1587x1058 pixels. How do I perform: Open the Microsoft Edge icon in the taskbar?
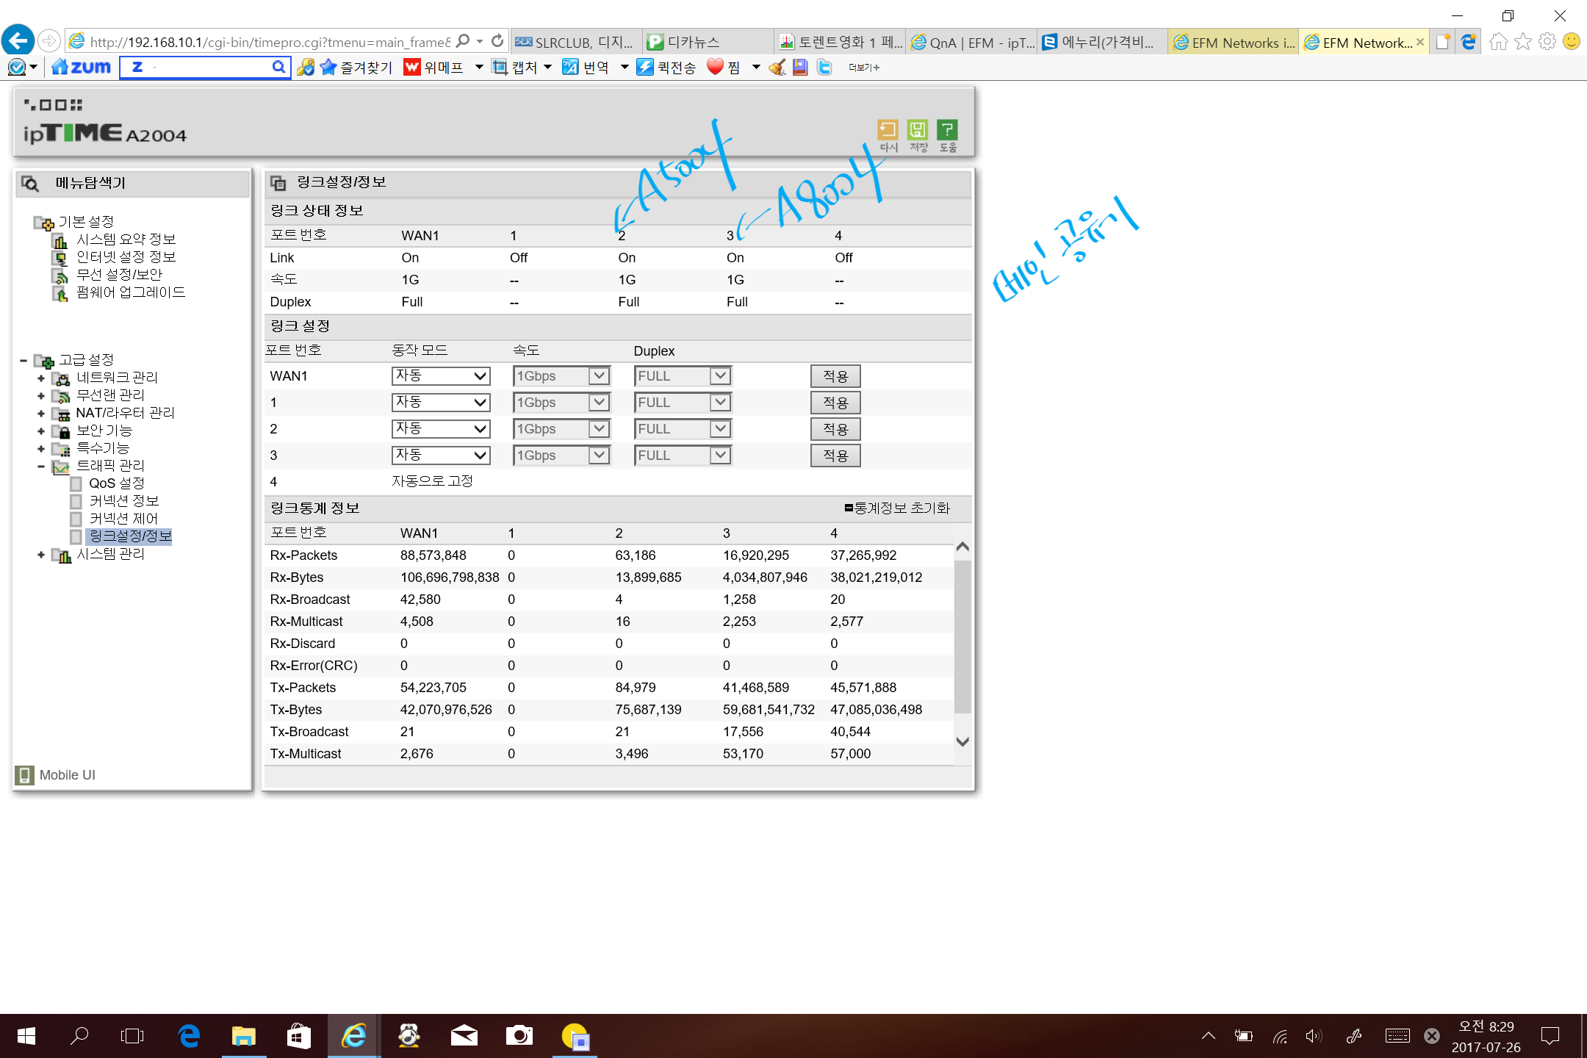pos(189,1036)
